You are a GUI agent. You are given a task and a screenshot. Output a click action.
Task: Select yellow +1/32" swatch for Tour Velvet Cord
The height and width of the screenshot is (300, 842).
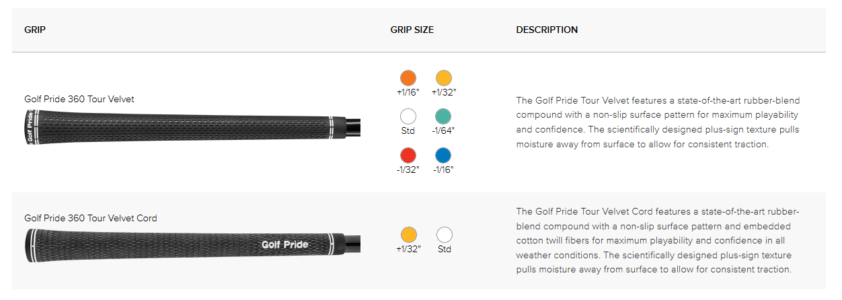[x=408, y=235]
